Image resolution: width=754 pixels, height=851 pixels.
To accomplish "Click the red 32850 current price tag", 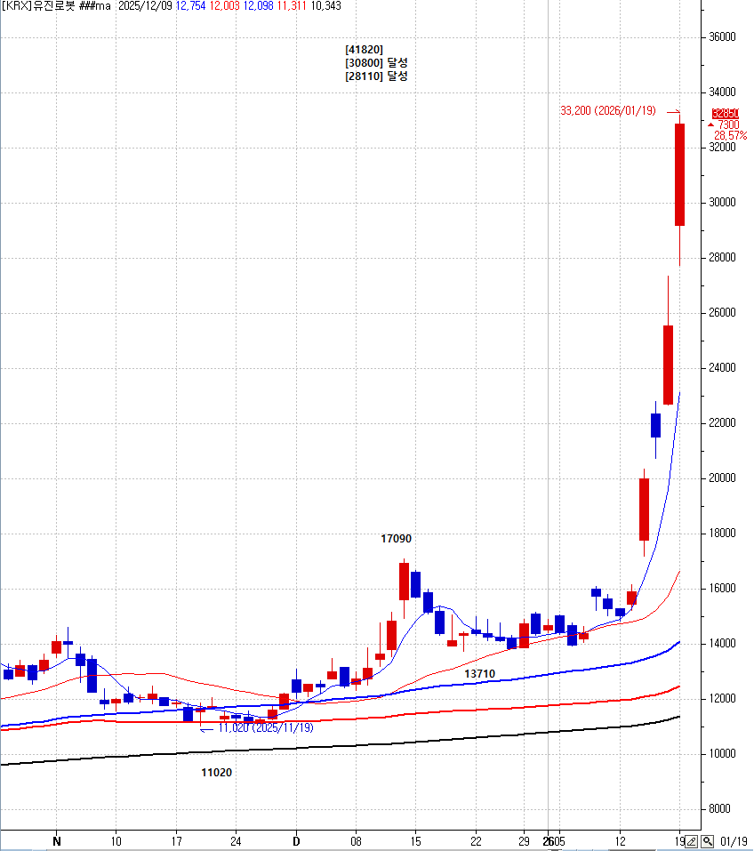I will (725, 114).
